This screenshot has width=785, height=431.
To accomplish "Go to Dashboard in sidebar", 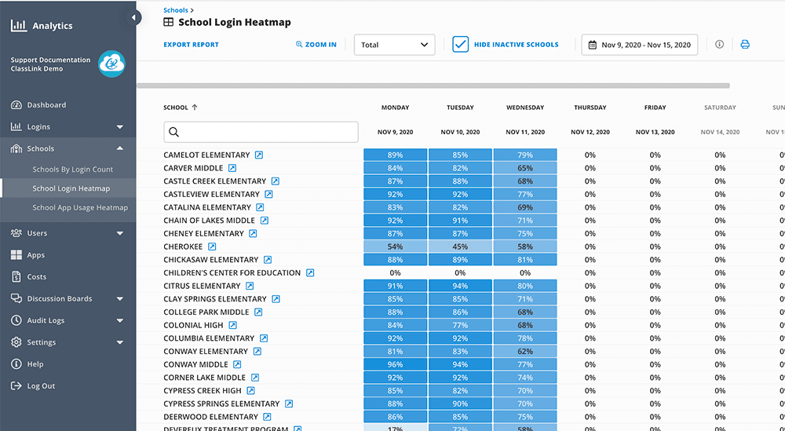I will (46, 105).
